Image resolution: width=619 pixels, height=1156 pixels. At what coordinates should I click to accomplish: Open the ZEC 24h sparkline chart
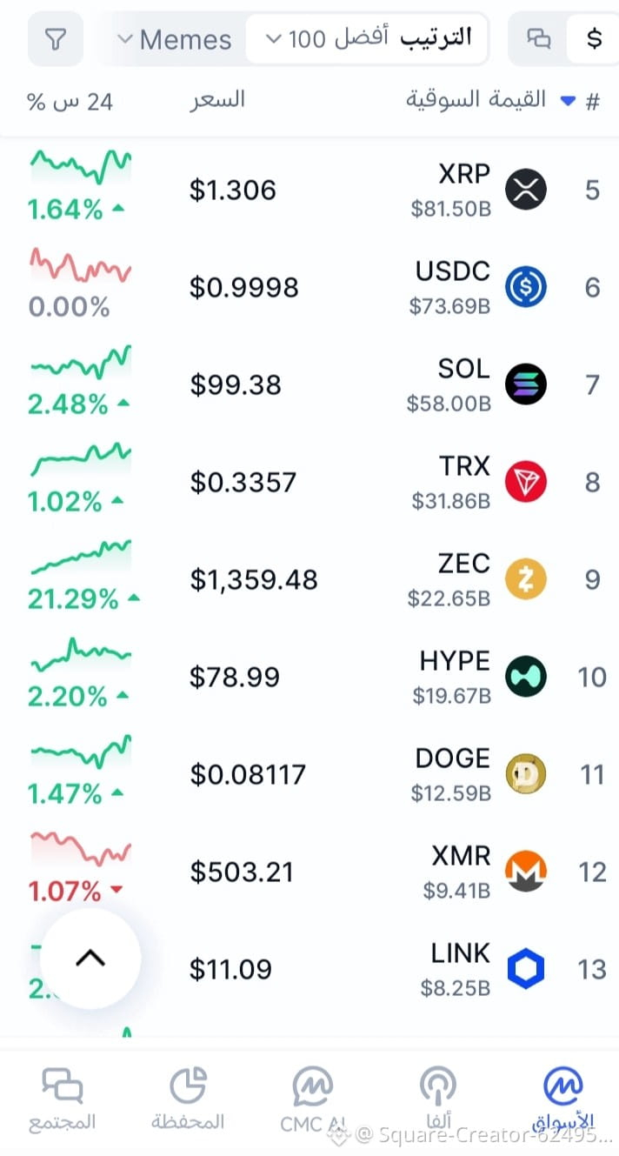pos(82,558)
